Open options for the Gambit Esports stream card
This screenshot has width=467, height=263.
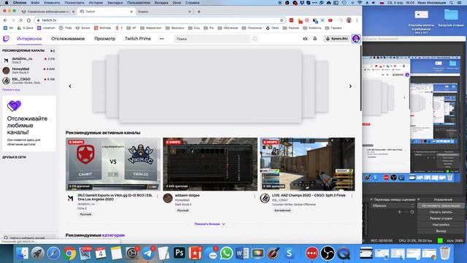[x=158, y=197]
